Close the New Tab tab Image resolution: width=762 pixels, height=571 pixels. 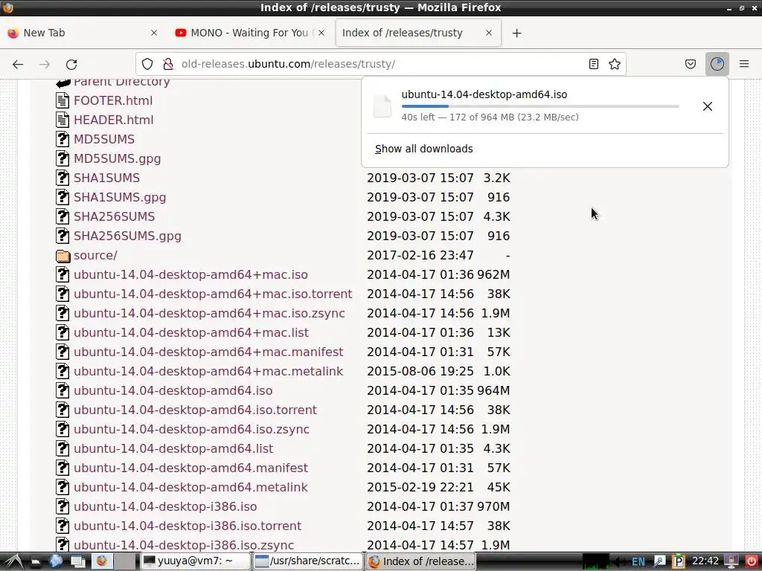tap(154, 33)
